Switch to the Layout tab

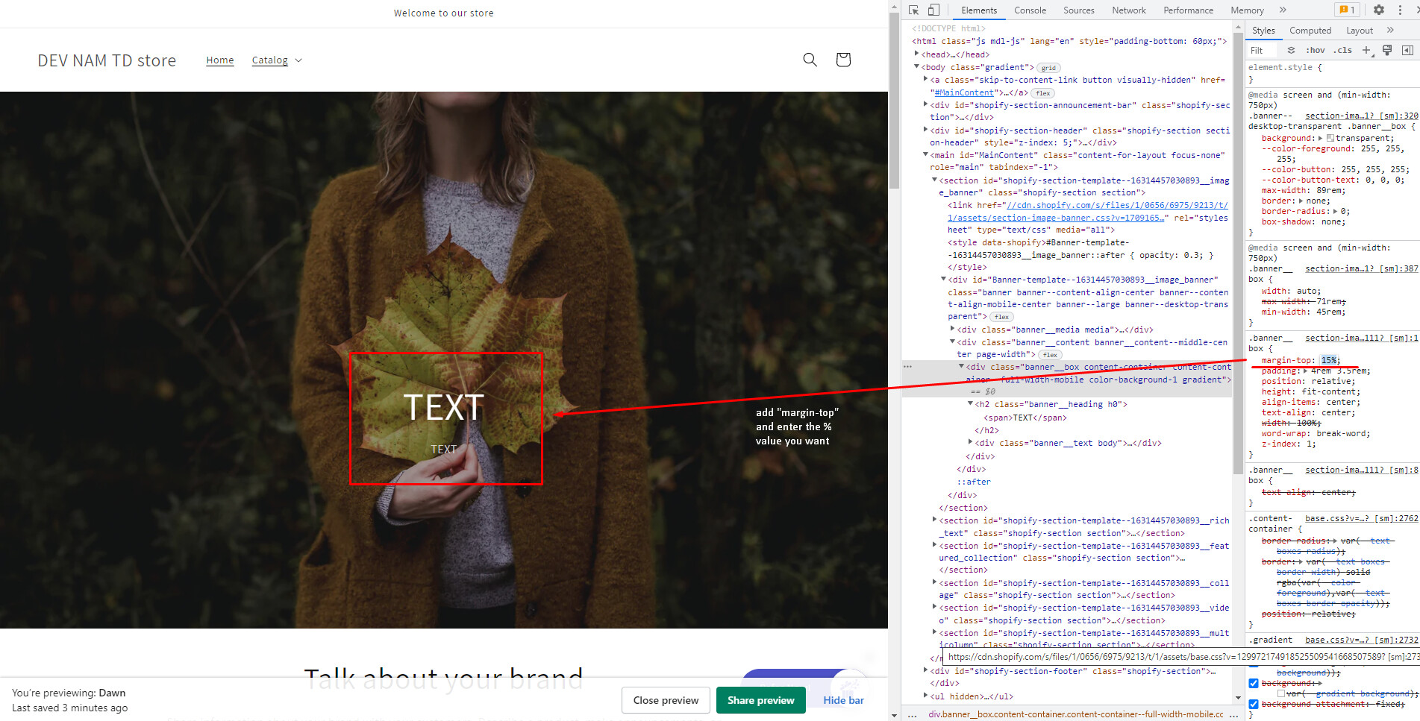click(x=1360, y=31)
